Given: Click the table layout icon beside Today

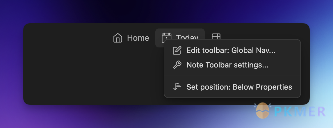Looking at the screenshot, I should (216, 36).
